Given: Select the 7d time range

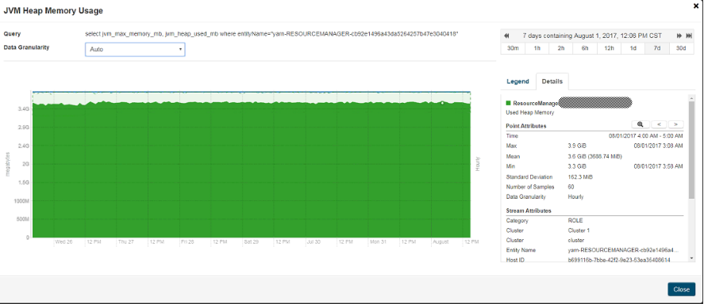Looking at the screenshot, I should tap(657, 48).
